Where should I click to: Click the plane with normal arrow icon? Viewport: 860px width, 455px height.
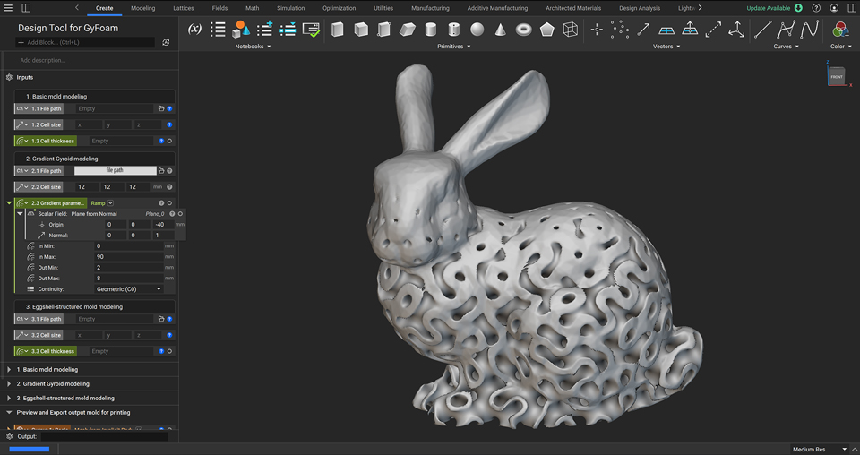click(690, 30)
